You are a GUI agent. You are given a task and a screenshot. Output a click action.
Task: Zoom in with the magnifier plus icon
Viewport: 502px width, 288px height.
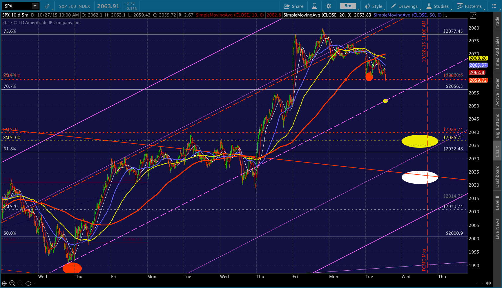(x=12, y=283)
